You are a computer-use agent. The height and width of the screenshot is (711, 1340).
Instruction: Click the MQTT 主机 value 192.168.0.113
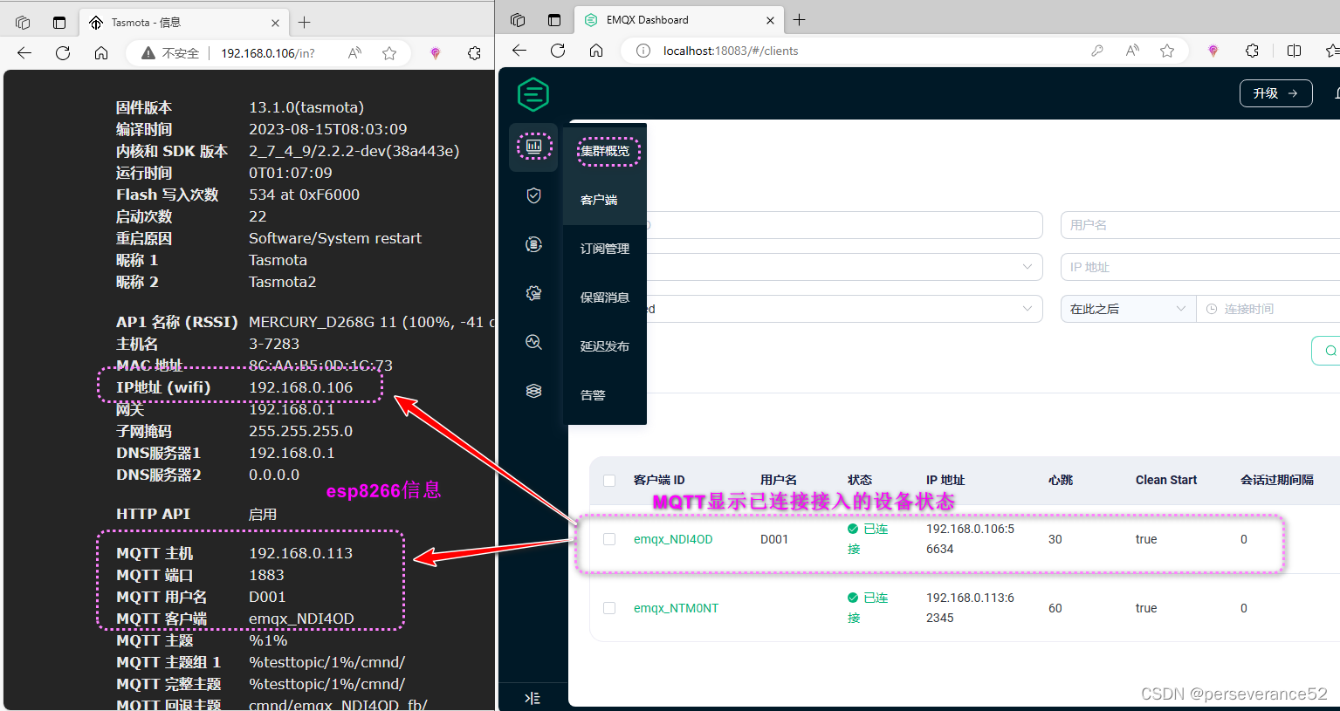301,553
